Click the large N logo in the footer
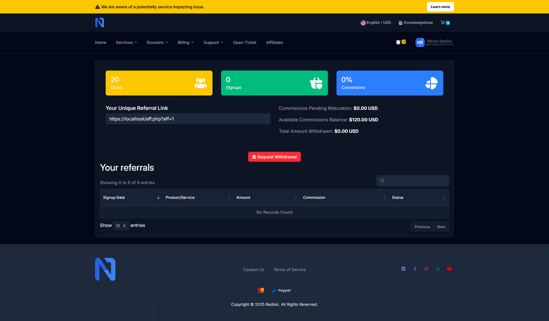549x321 pixels. [105, 270]
